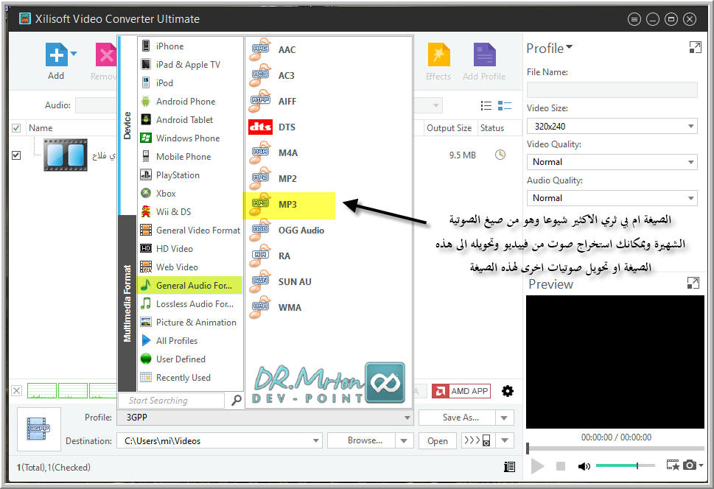Open the Browse dropdown arrow

pos(404,440)
